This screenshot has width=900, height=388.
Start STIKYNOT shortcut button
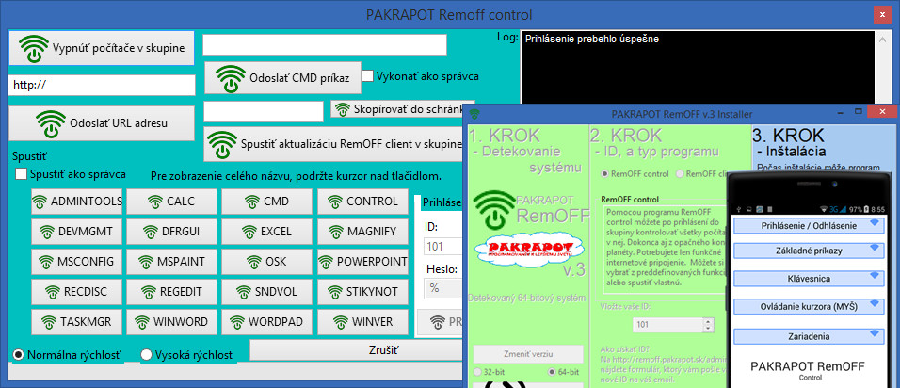point(362,292)
